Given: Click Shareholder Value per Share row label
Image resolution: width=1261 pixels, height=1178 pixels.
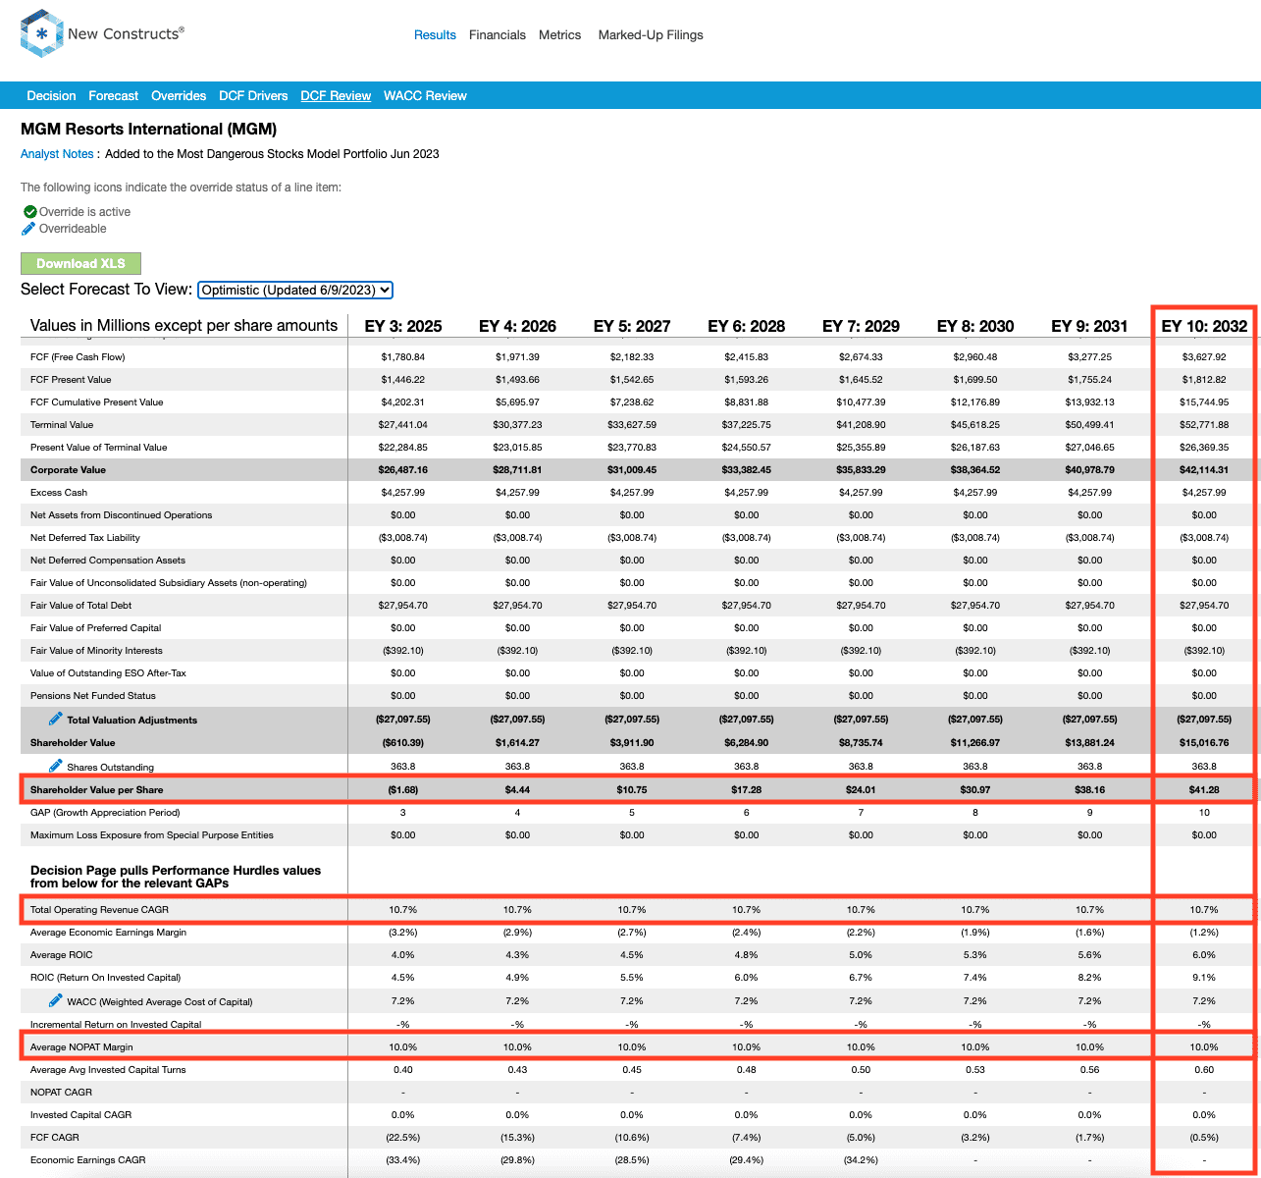Looking at the screenshot, I should 97,789.
